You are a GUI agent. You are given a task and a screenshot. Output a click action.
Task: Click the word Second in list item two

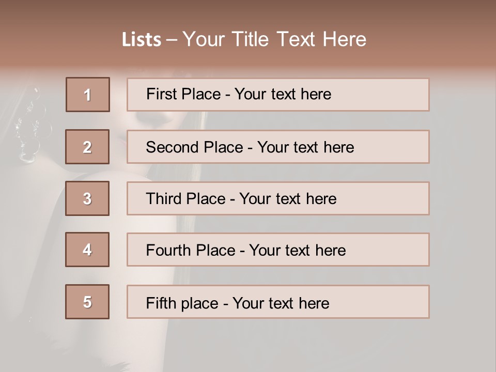coord(172,147)
